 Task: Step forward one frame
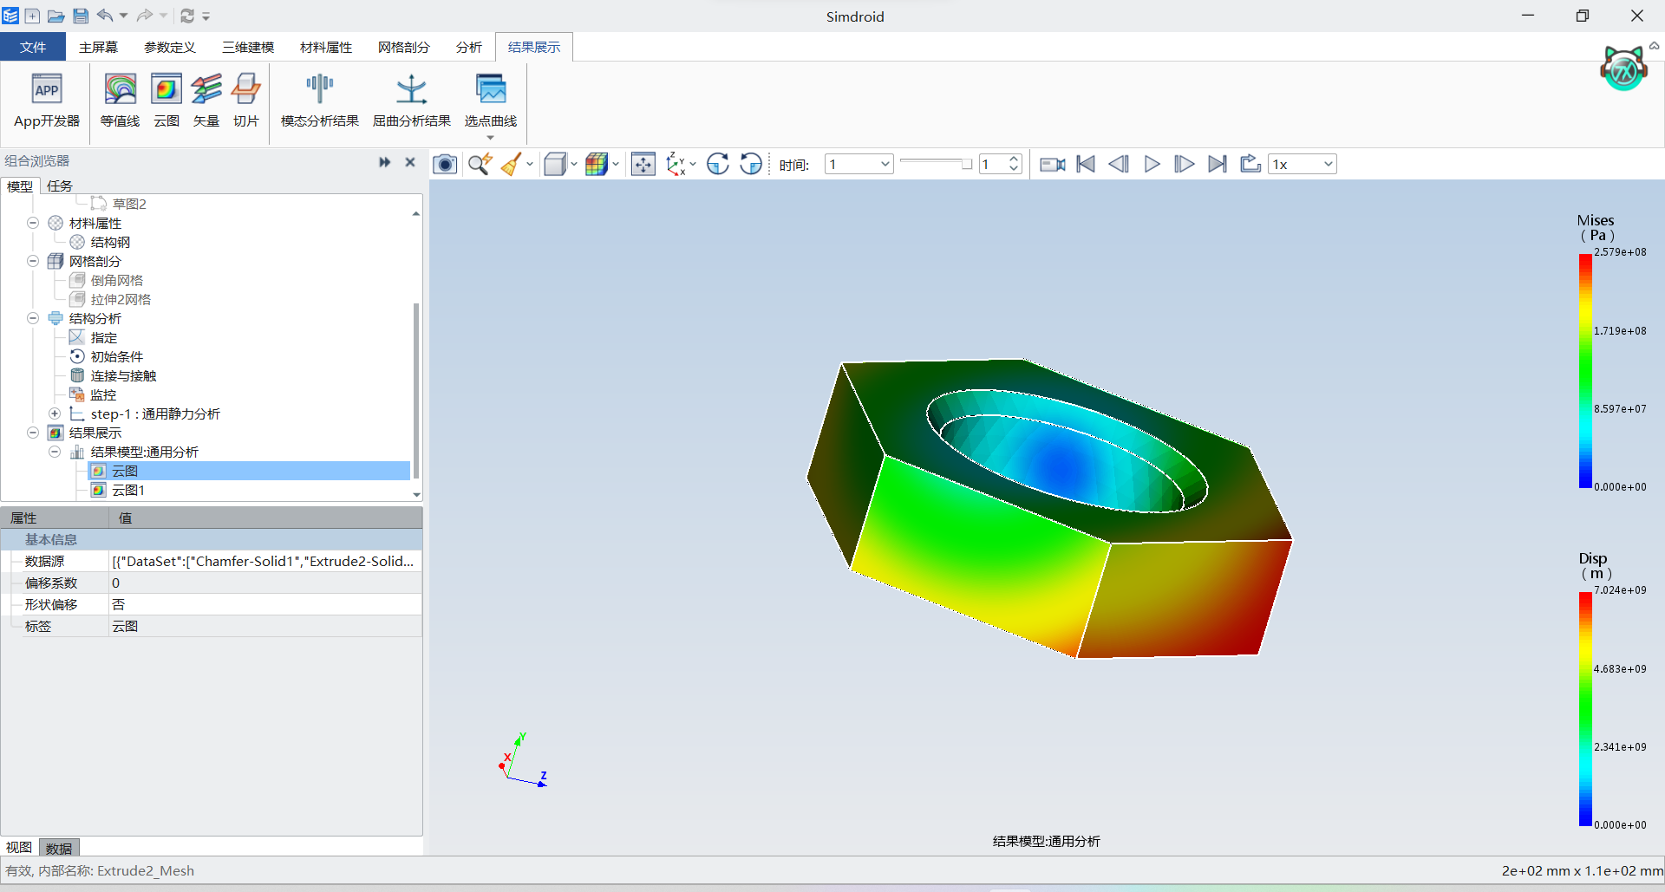[x=1185, y=164]
